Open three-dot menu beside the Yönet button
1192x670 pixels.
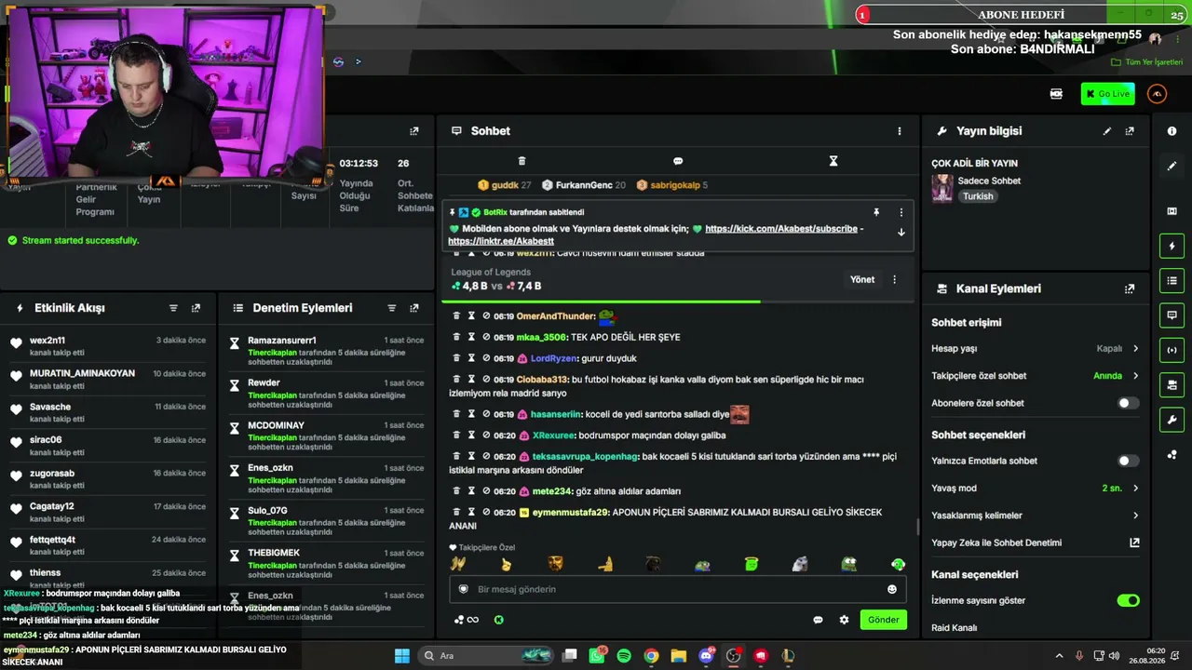894,279
